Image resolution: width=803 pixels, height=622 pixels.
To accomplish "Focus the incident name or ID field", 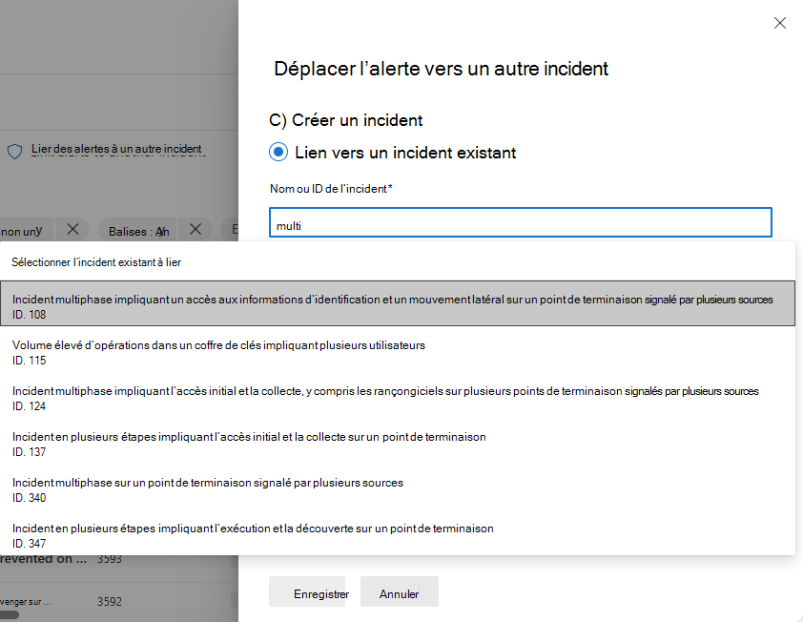I will (x=521, y=222).
